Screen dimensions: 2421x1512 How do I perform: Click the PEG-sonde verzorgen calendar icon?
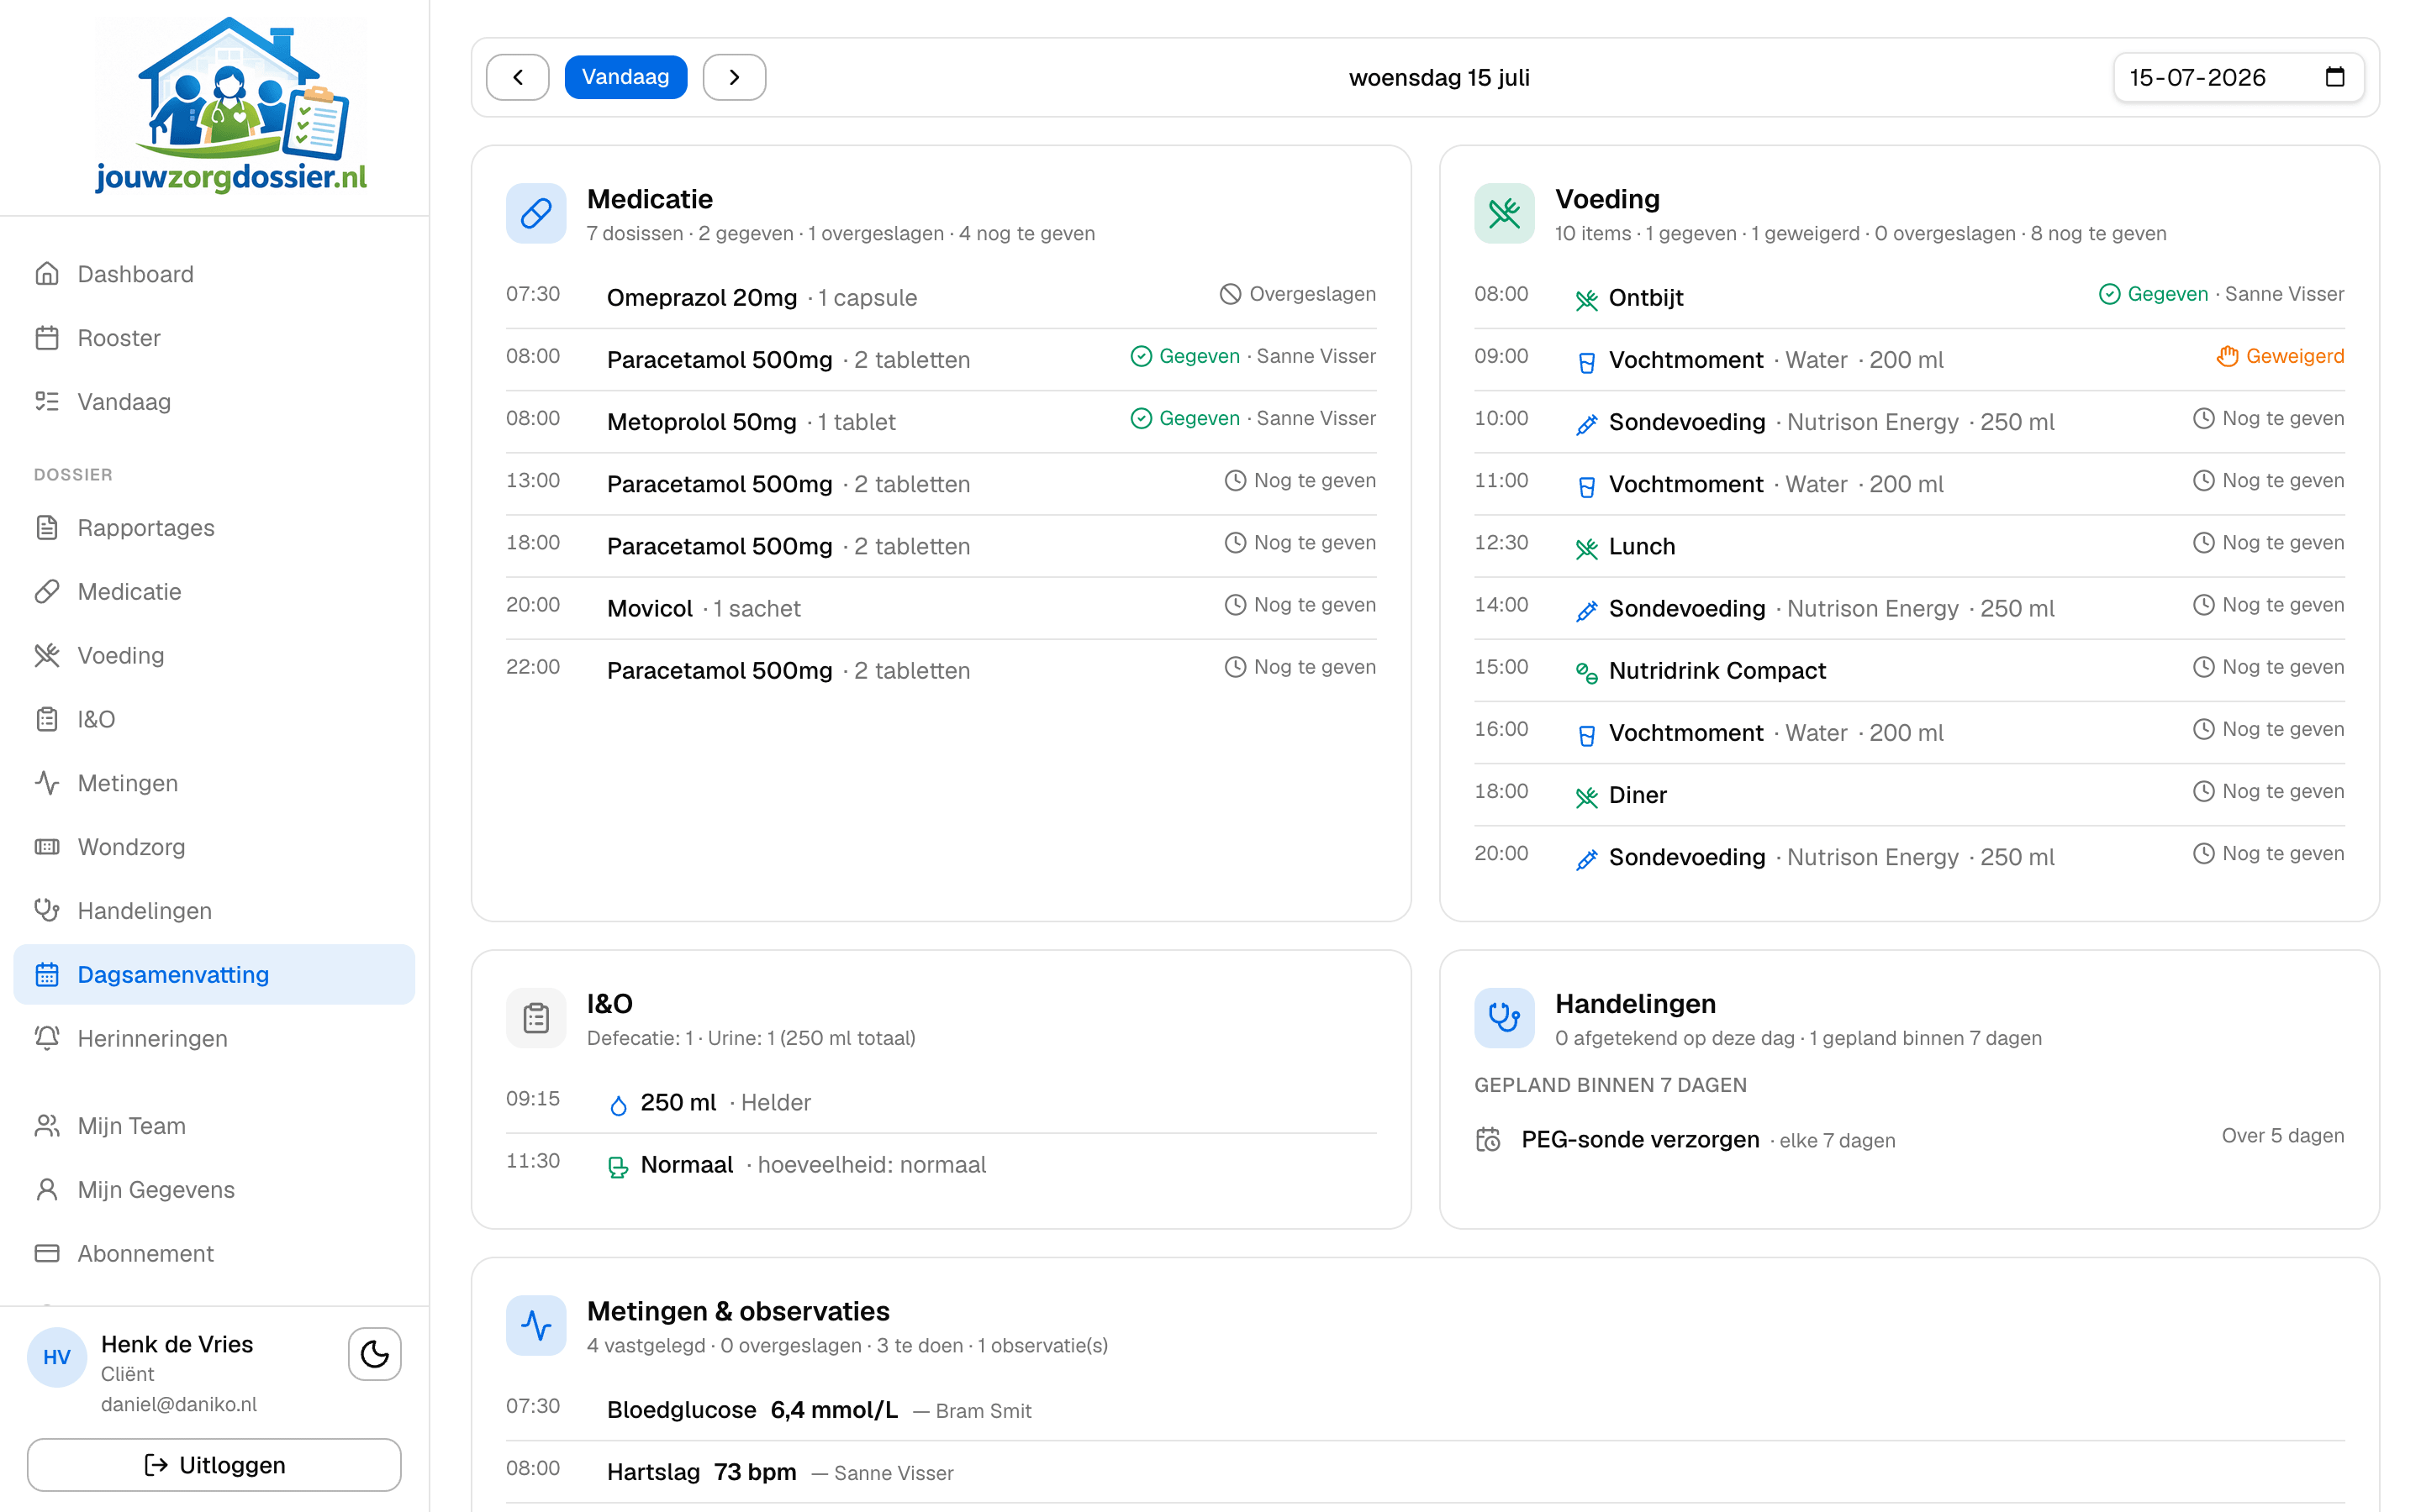(1489, 1139)
